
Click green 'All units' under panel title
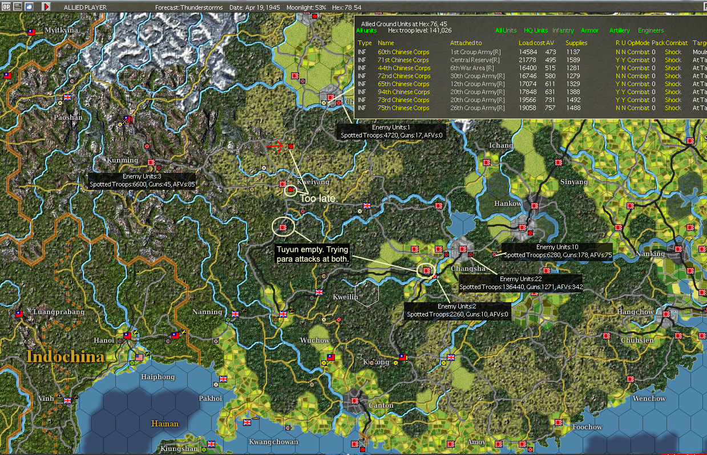366,30
